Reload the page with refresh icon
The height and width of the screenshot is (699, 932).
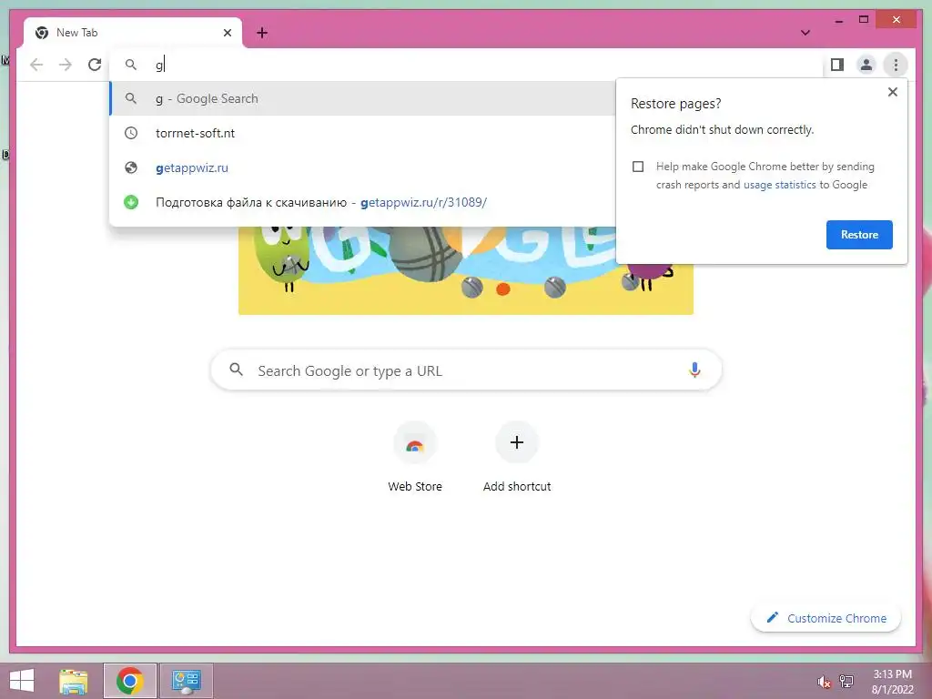pyautogui.click(x=95, y=65)
